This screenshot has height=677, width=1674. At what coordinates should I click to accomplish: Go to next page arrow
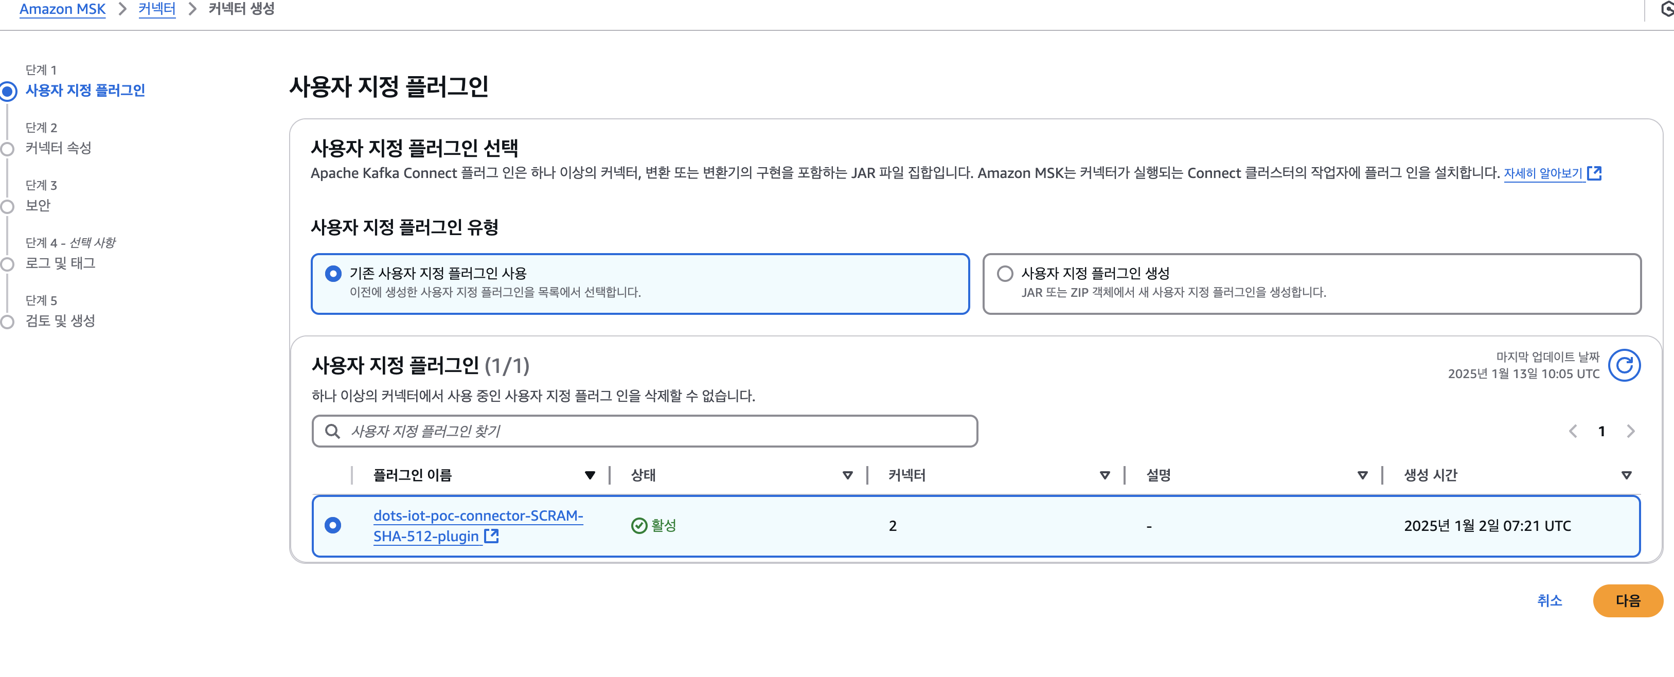point(1630,432)
